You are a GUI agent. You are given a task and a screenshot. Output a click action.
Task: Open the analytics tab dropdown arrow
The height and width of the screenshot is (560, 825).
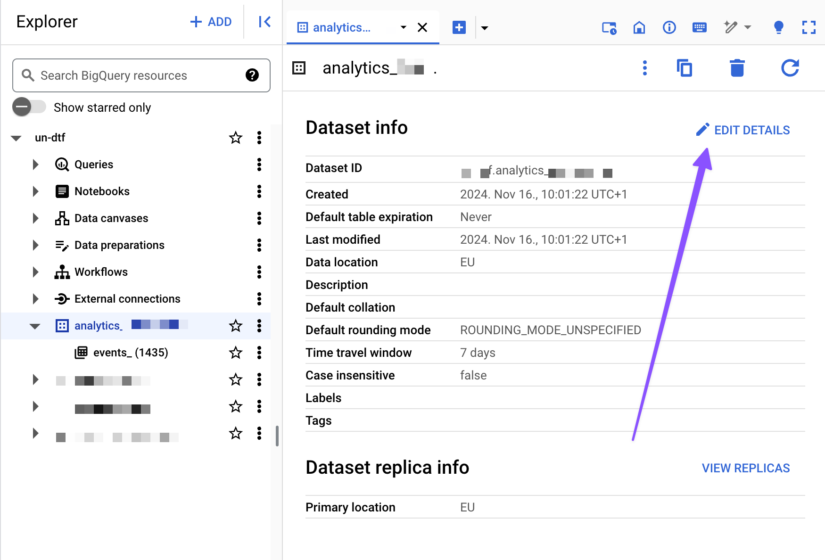point(403,27)
